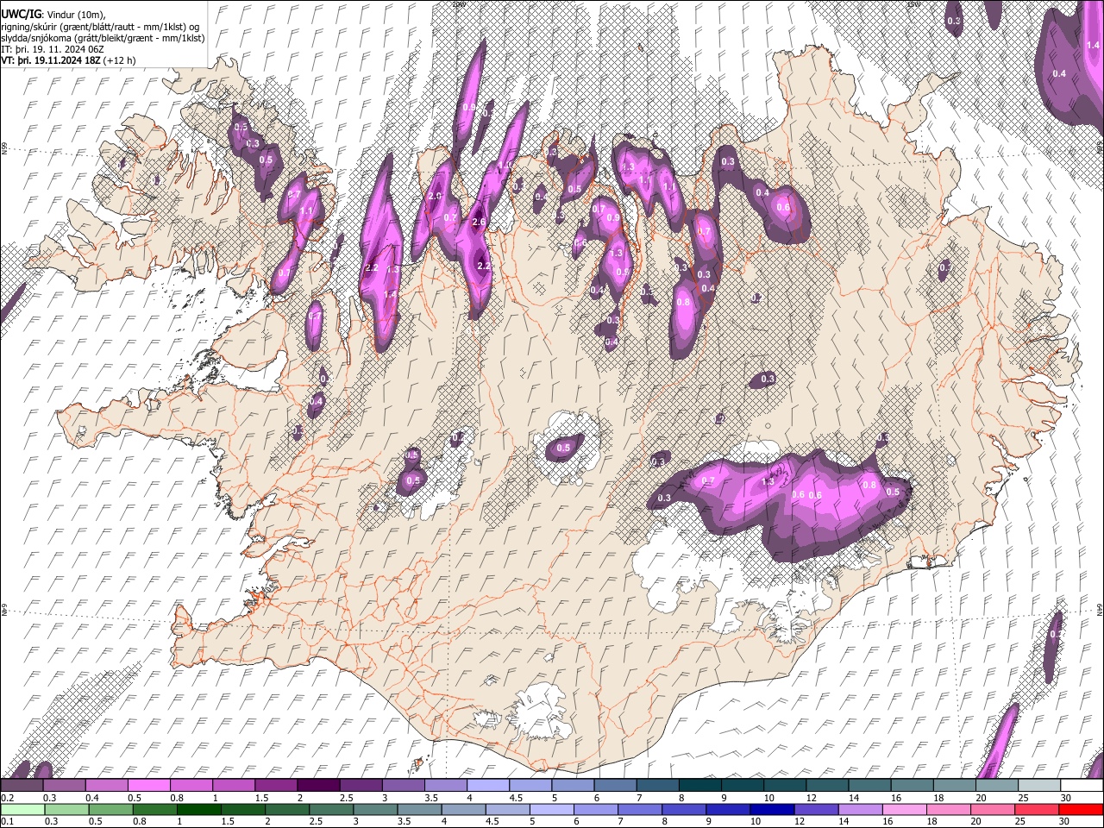Viewport: 1104px width, 828px height.
Task: Click the violet 12 swatch in the rain legend
Action: coord(816,809)
